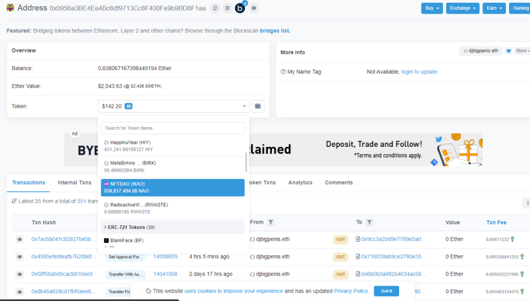Screen dimensions: 530x301
Task: Click the Search for Token Name field
Action: [x=173, y=128]
